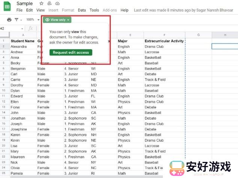Image resolution: width=238 pixels, height=178 pixels.
Task: Select Olivia's NC state cell
Action: [x=104, y=168]
